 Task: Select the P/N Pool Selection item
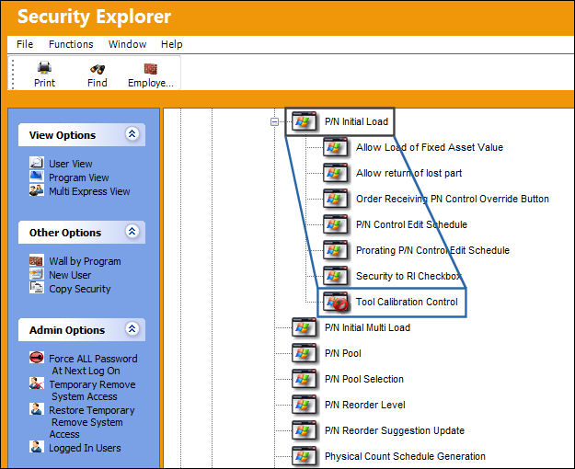click(x=364, y=379)
